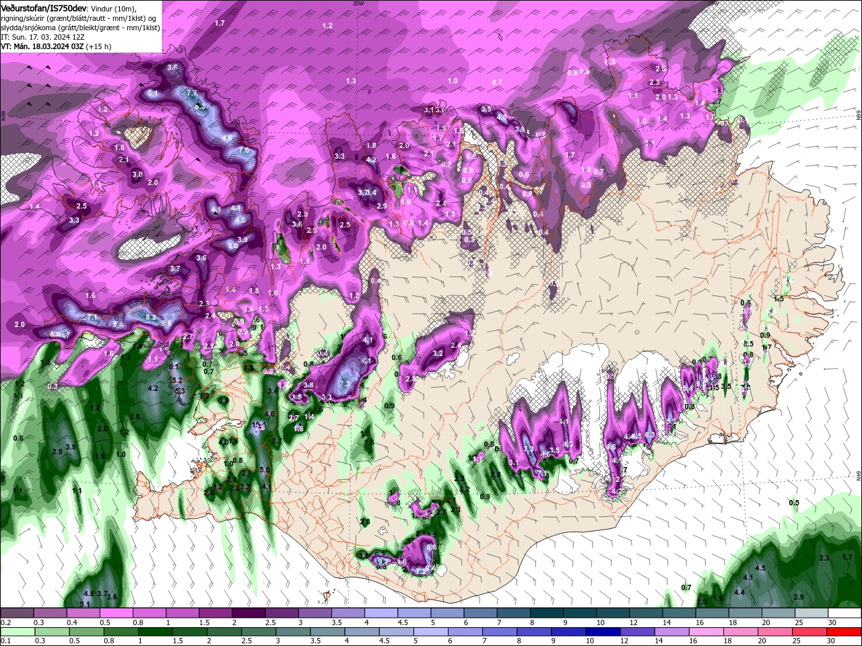Viewport: 862px width, 646px height.
Task: Click the 30 label on the upper scale
Action: pos(832,622)
